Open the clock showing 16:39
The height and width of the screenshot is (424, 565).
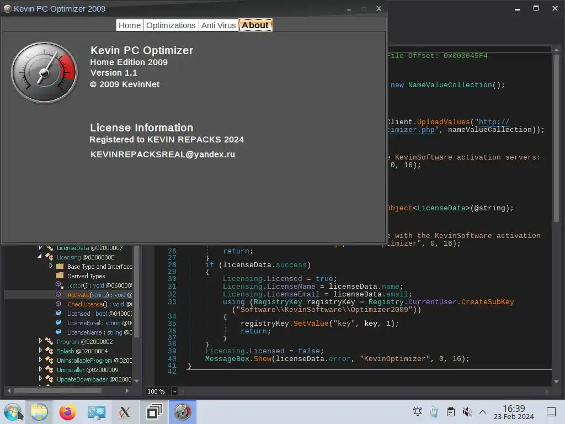point(514,412)
